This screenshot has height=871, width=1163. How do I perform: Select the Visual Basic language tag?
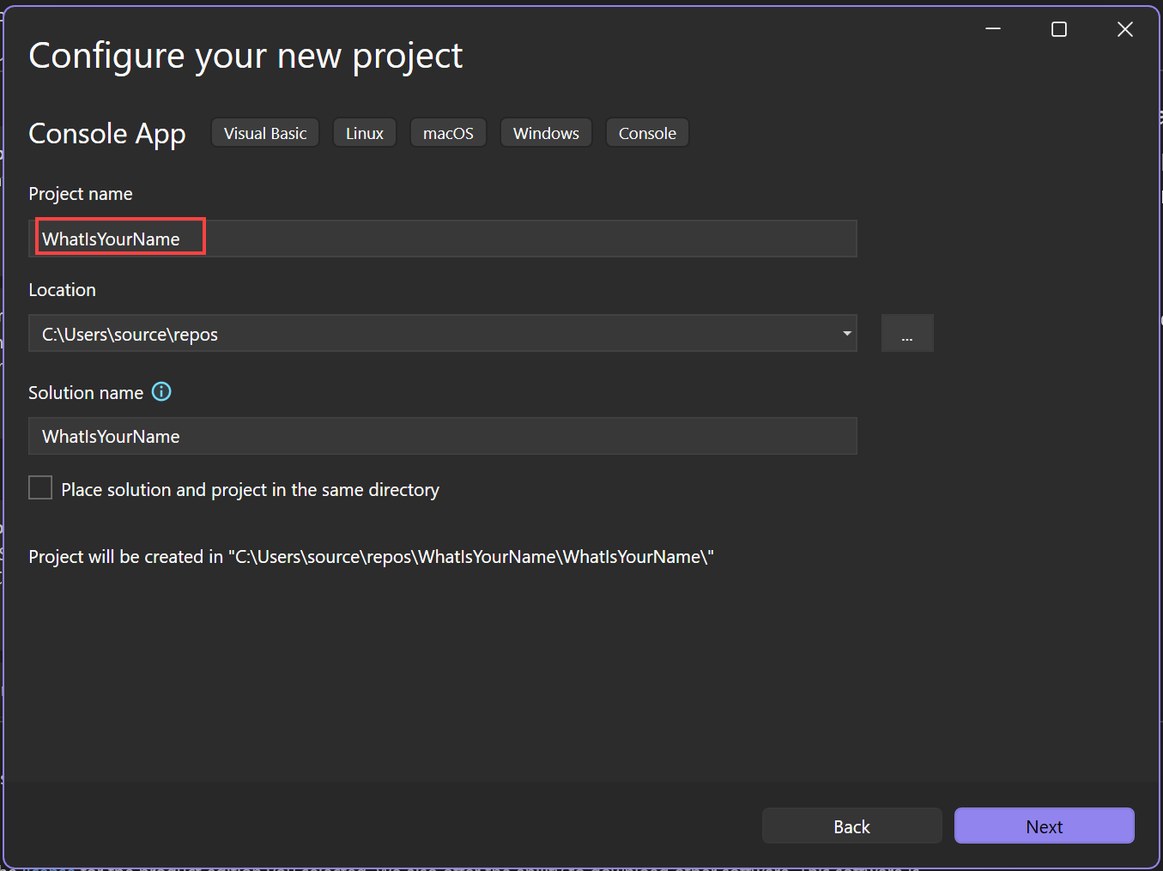264,132
